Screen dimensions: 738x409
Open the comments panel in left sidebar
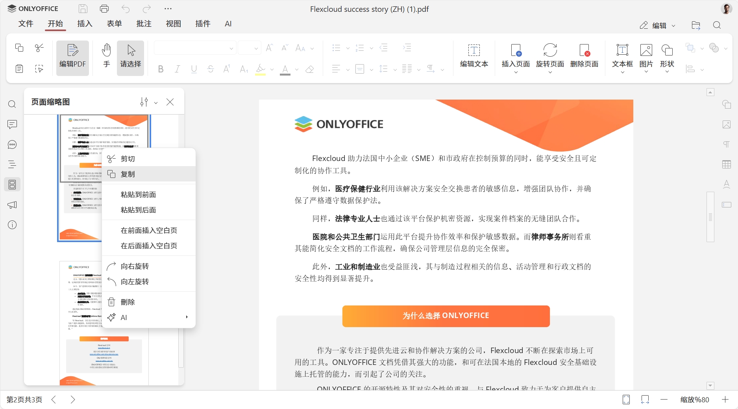point(12,124)
